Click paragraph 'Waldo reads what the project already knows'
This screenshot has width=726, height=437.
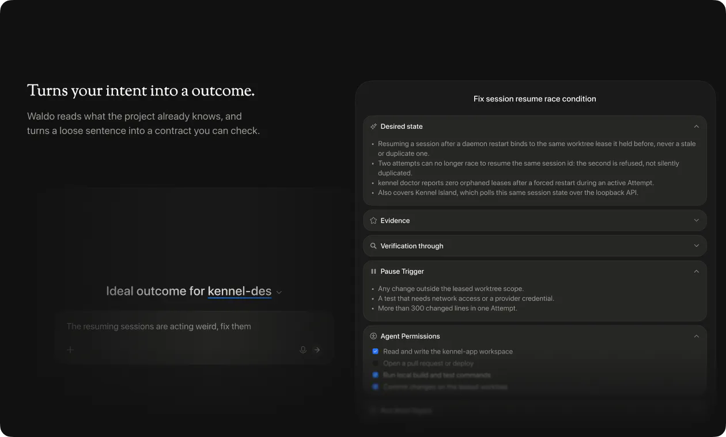[143, 124]
